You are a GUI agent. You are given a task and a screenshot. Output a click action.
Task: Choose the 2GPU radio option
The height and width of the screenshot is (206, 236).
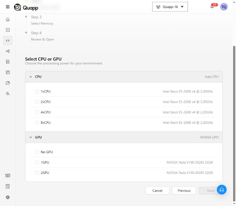37,173
